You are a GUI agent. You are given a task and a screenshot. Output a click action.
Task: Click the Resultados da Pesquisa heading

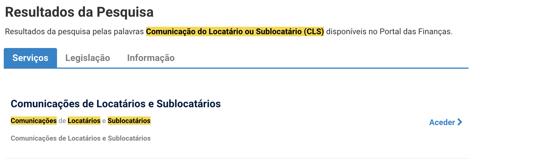click(x=79, y=12)
